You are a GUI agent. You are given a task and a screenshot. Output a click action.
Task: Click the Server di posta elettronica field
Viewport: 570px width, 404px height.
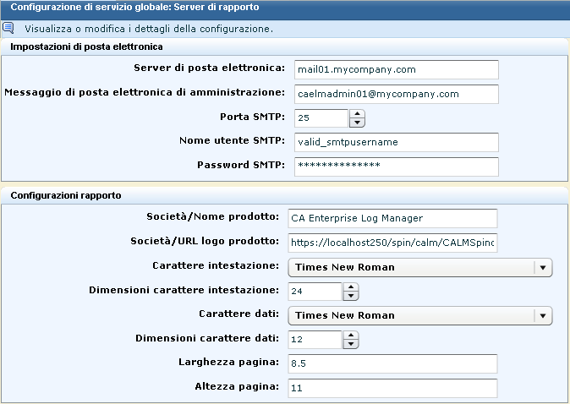[396, 69]
